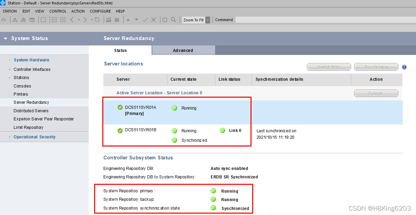Screen dimensions: 416x215
Task: Click the magnifier search icon
Action: [173, 20]
